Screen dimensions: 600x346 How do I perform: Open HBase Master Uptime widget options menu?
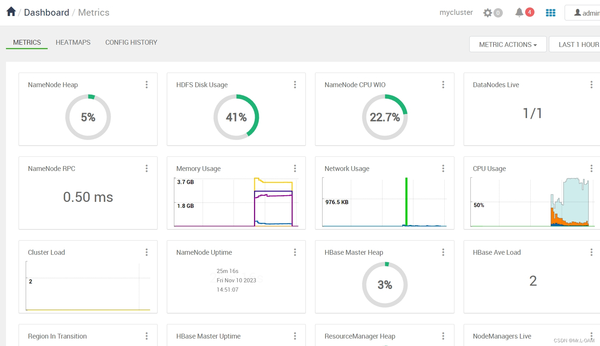(295, 336)
